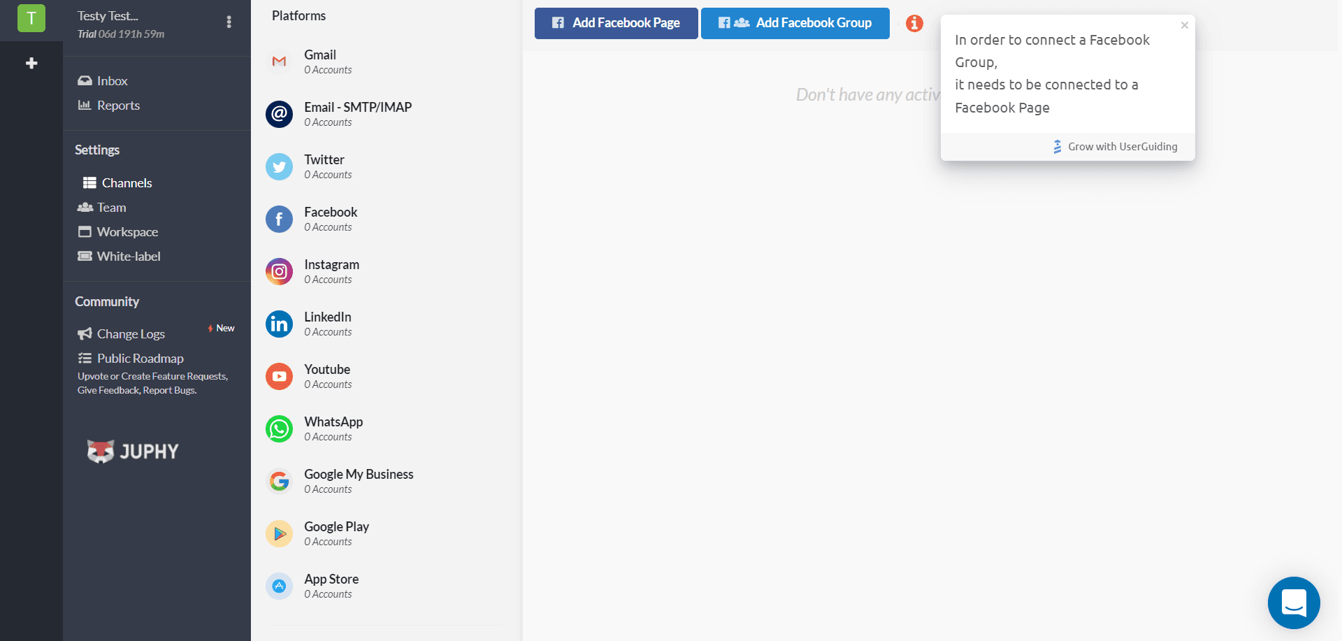Select the Google My Business icon
1342x641 pixels.
tap(279, 481)
